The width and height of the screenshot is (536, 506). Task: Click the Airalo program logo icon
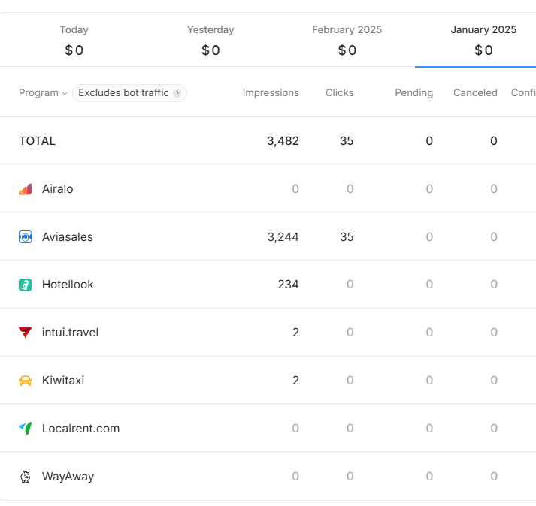click(x=25, y=189)
